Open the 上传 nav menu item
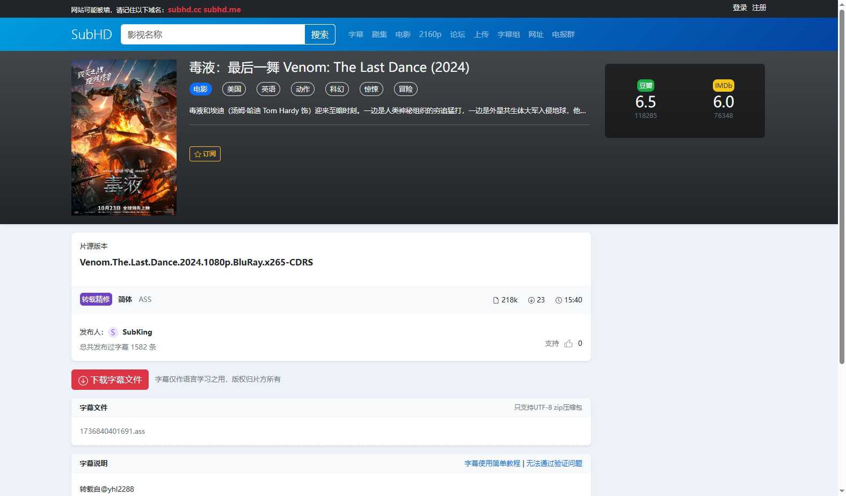The height and width of the screenshot is (496, 846). [482, 34]
